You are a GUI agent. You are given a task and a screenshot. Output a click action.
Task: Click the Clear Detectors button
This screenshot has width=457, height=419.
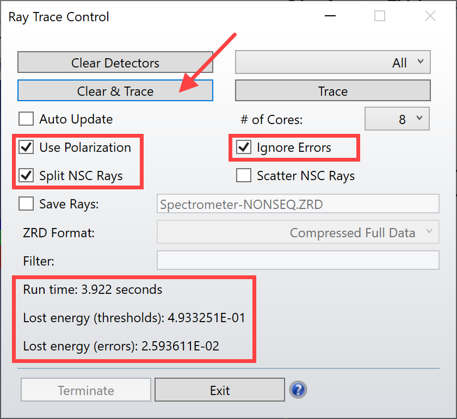point(115,63)
